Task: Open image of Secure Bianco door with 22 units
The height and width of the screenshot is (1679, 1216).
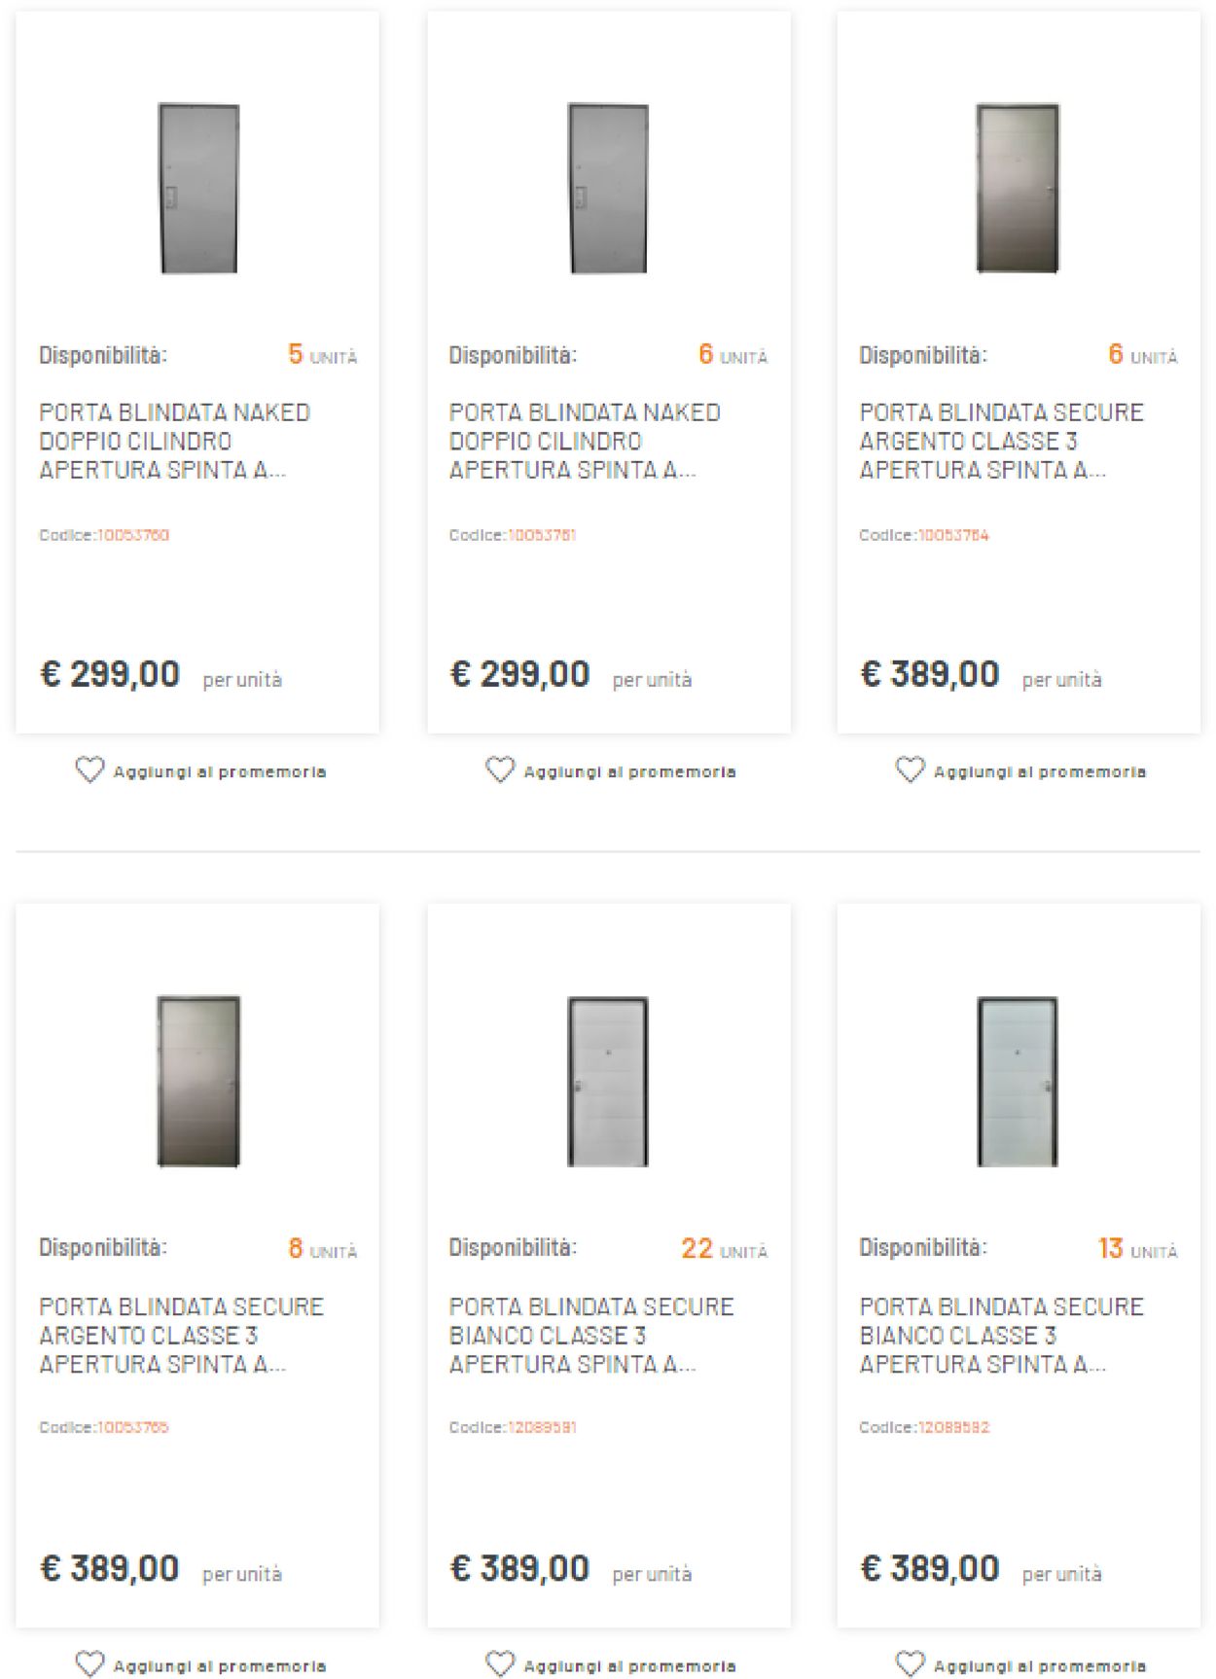Action: point(608,1082)
